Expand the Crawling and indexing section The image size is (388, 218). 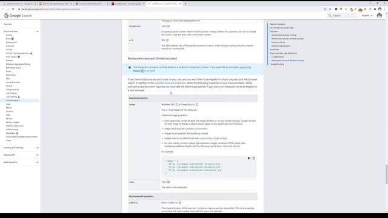click(x=38, y=148)
